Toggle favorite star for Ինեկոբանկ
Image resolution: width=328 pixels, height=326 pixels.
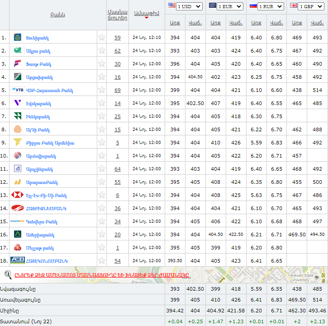tap(102, 116)
